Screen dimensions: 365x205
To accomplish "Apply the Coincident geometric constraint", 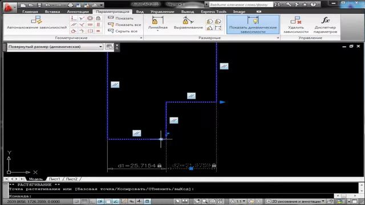I will pyautogui.click(x=74, y=18).
